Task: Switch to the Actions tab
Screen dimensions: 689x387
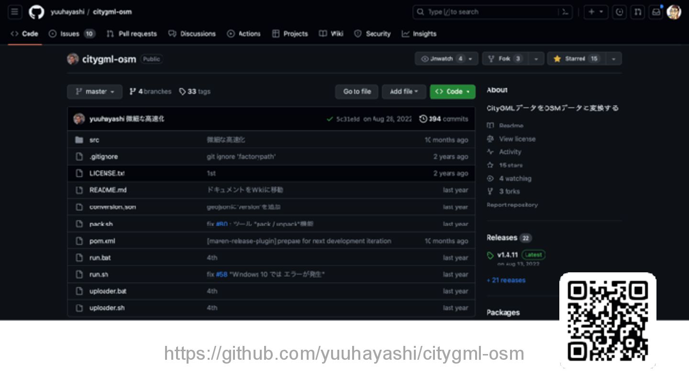Action: pyautogui.click(x=244, y=34)
